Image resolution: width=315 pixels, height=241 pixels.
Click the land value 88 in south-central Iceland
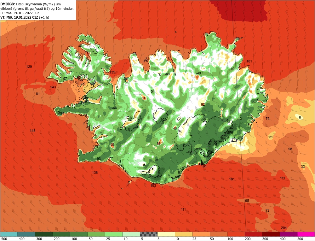coord(158,144)
